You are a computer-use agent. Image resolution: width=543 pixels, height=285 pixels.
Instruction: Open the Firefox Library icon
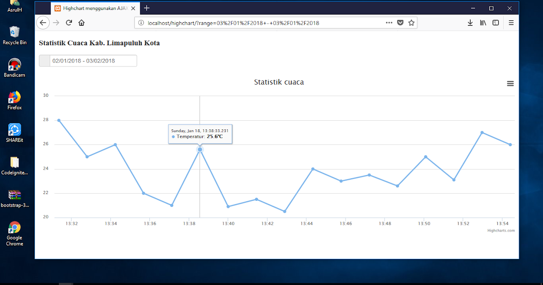tap(483, 22)
